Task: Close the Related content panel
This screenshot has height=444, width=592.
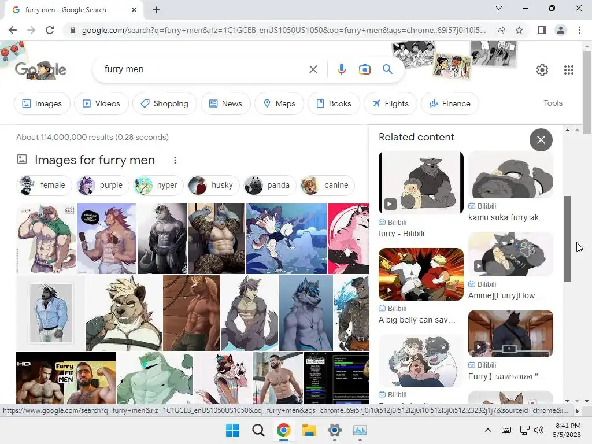Action: (x=541, y=140)
